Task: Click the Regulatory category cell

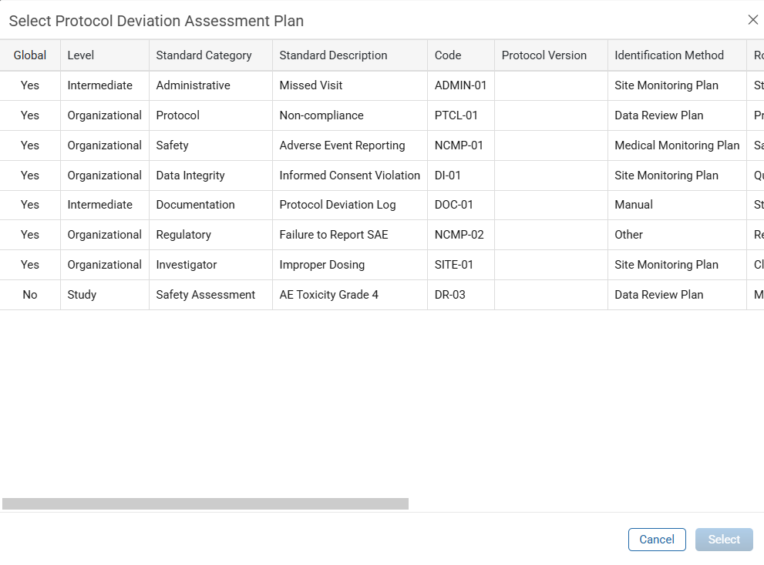Action: point(210,235)
